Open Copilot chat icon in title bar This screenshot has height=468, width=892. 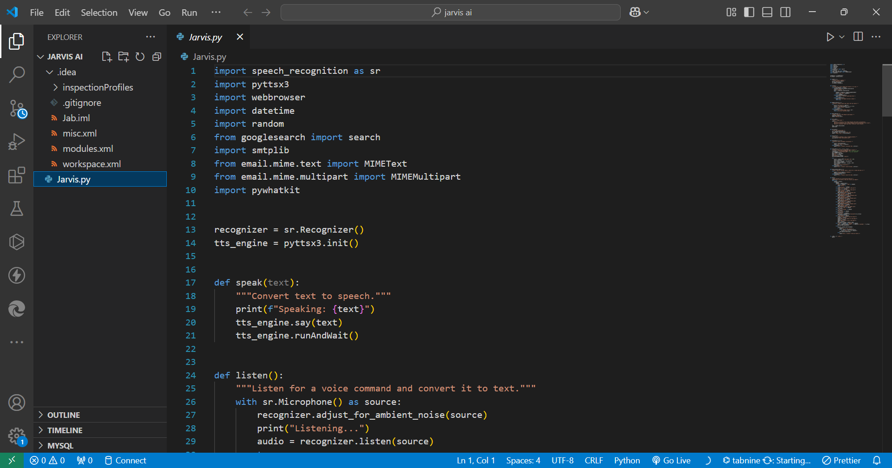635,12
